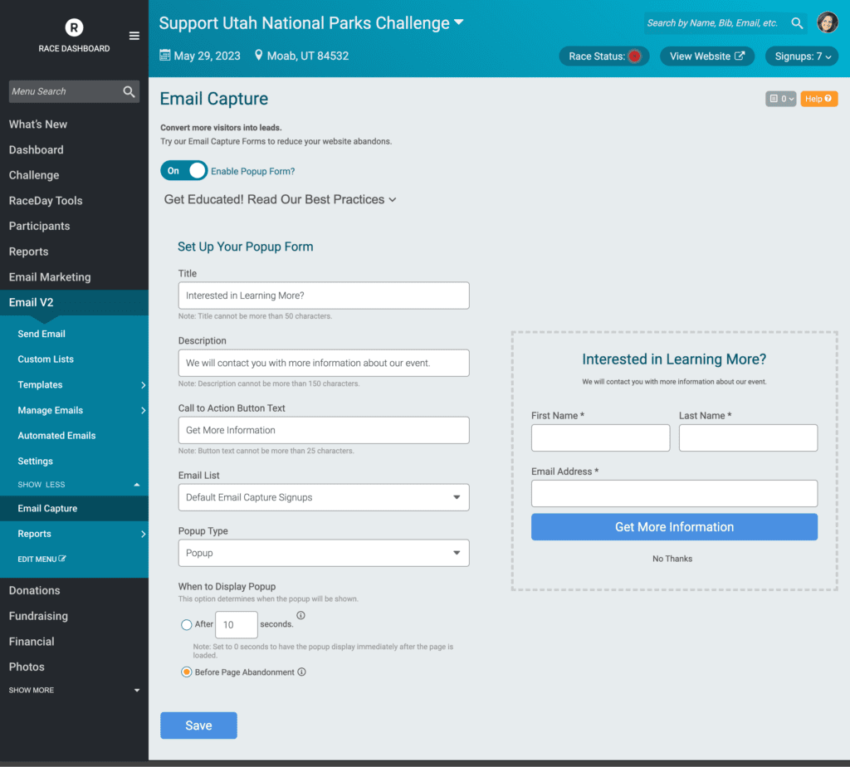Click the RunSignup R logo icon
This screenshot has height=767, width=850.
click(x=74, y=27)
